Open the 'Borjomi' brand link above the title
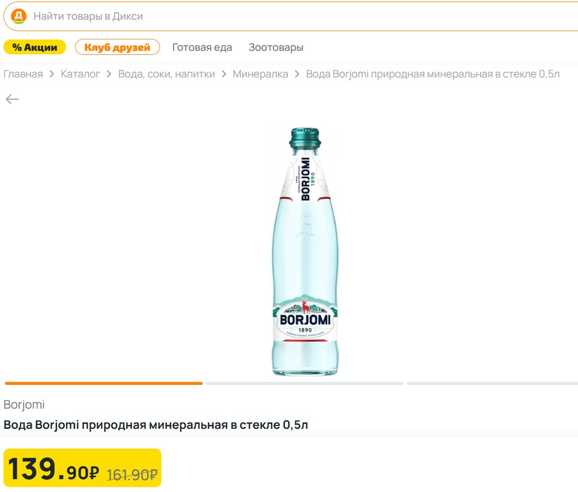Image resolution: width=578 pixels, height=492 pixels. 24,405
